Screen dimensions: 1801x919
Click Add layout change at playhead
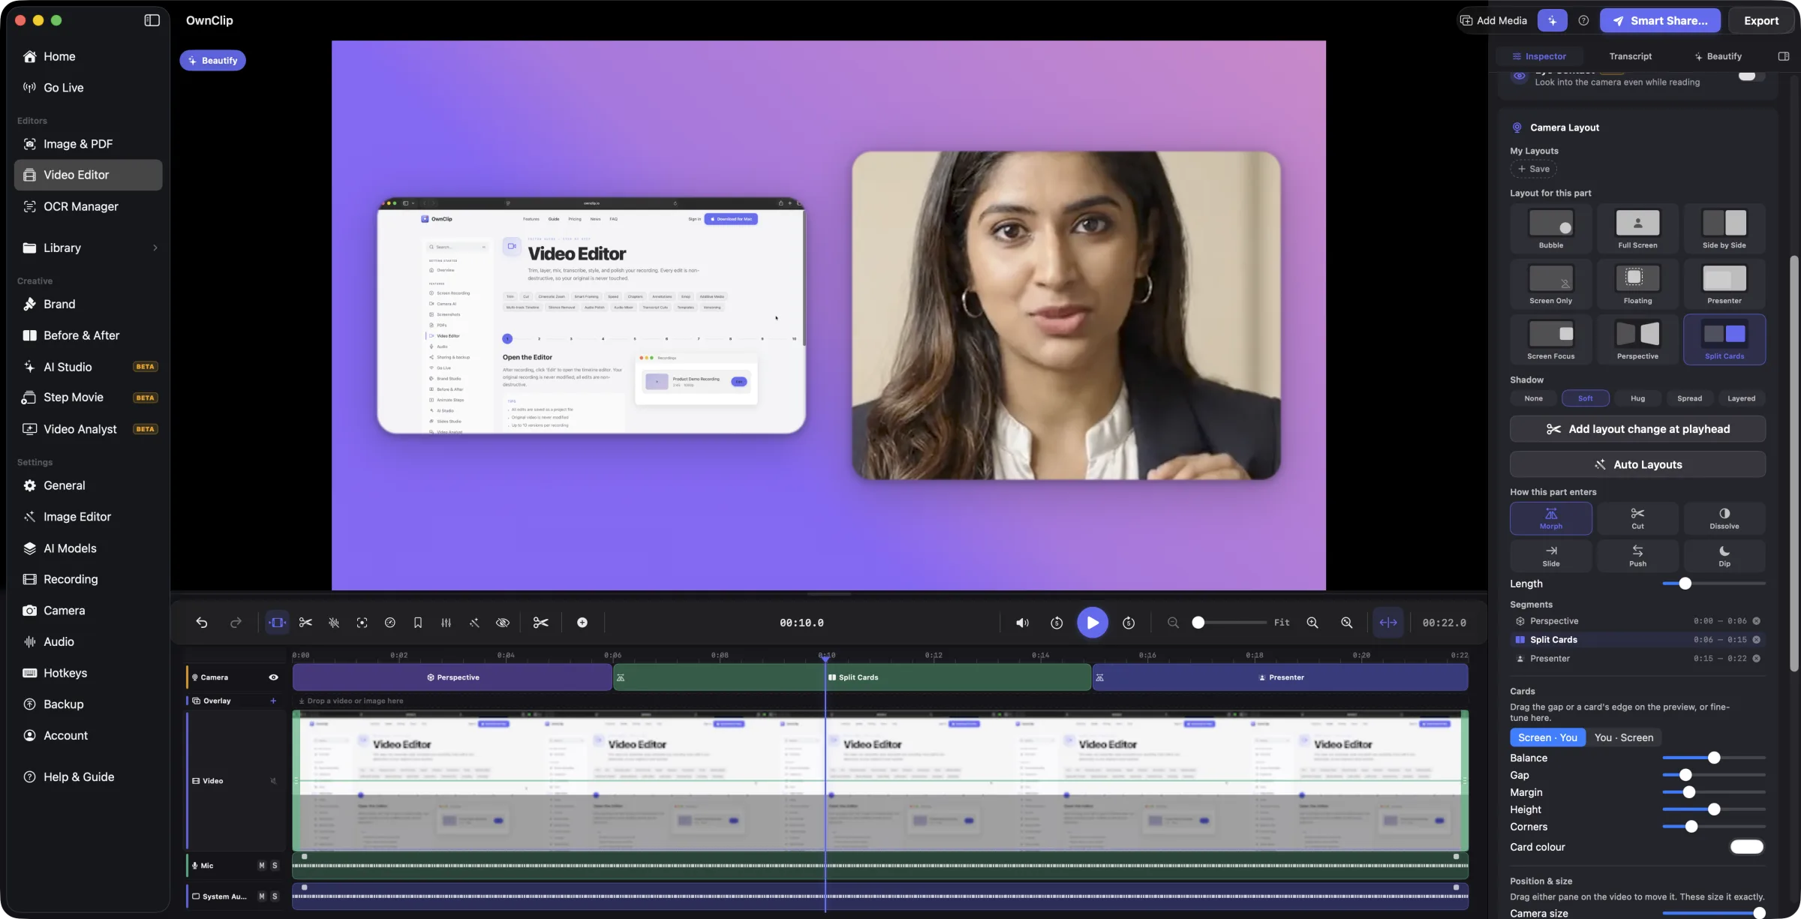click(x=1637, y=429)
